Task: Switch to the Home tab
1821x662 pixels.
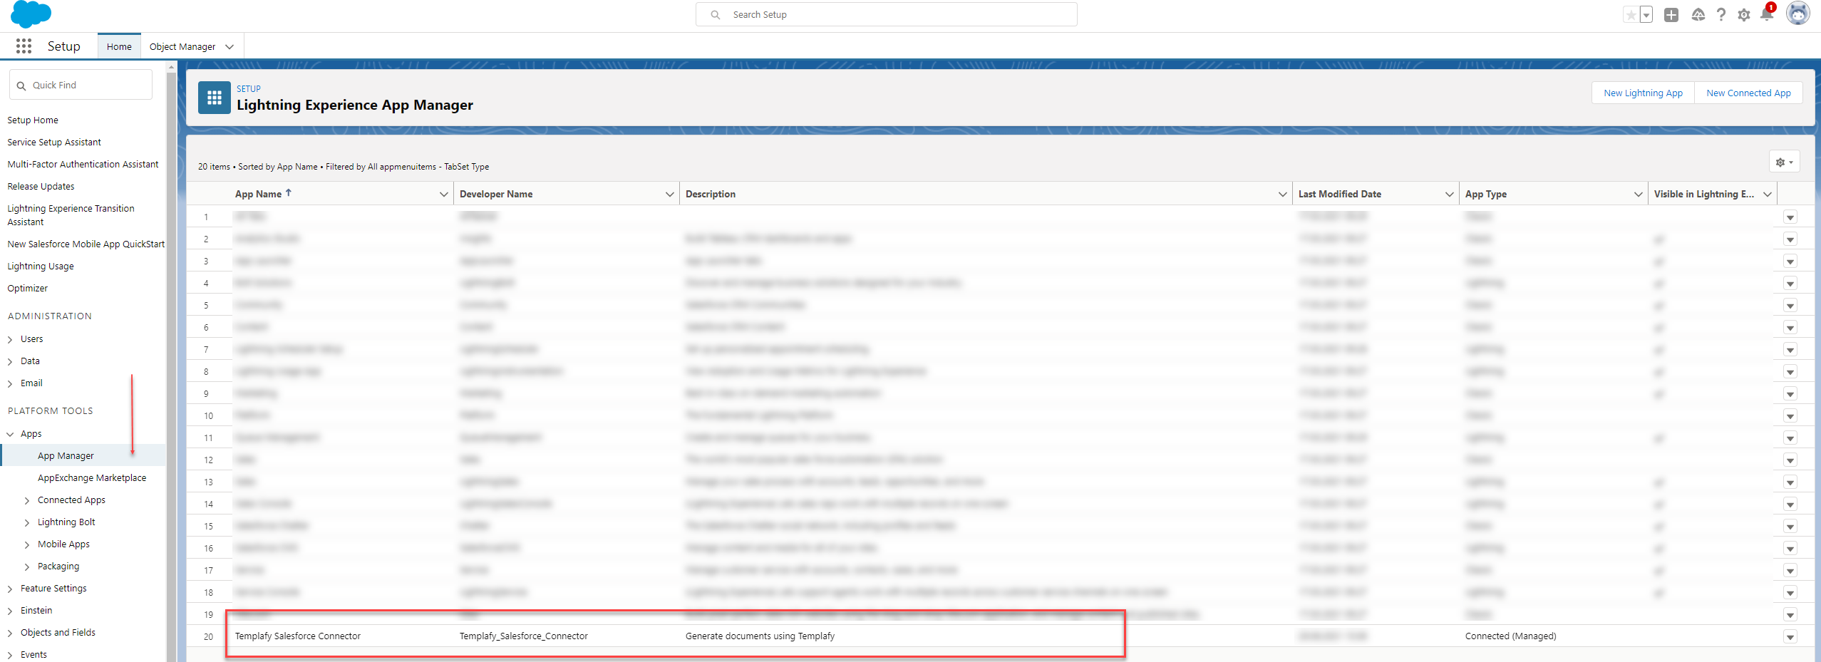Action: tap(119, 47)
